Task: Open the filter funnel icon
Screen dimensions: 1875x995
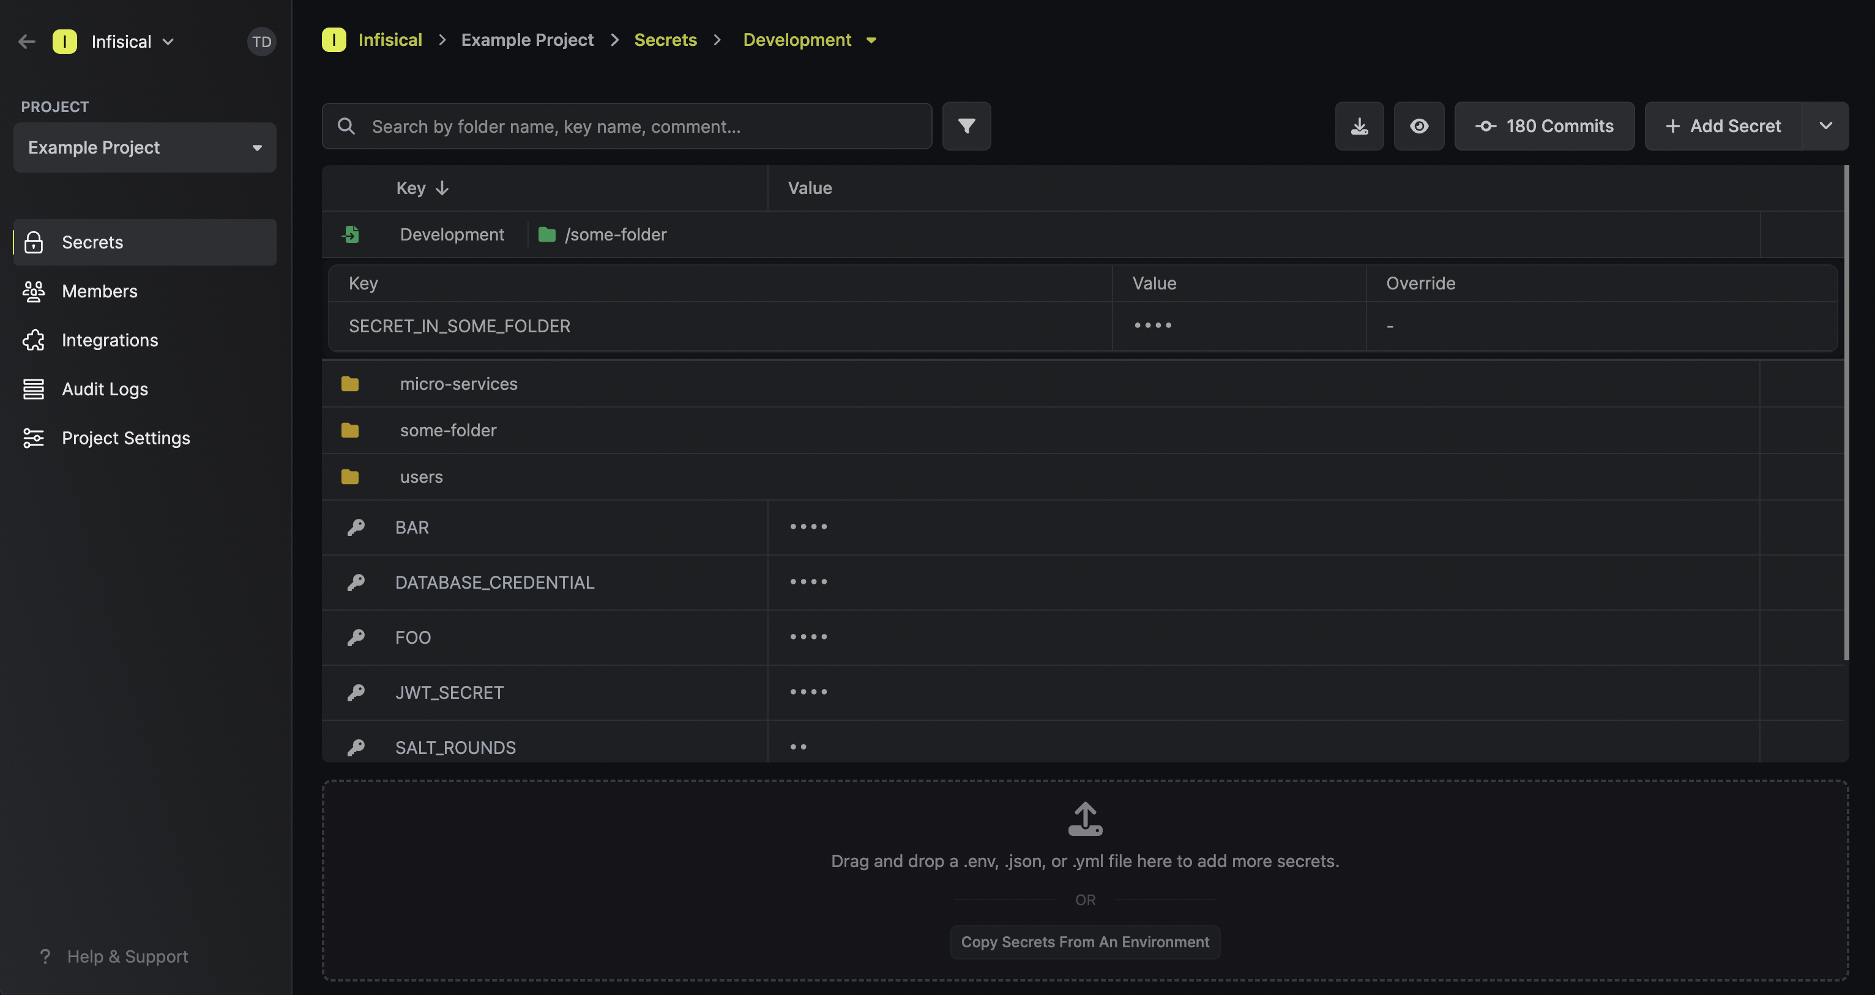Action: 966,126
